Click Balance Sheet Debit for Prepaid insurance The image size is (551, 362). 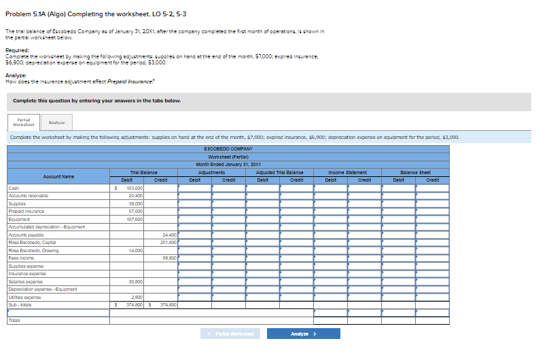399,212
